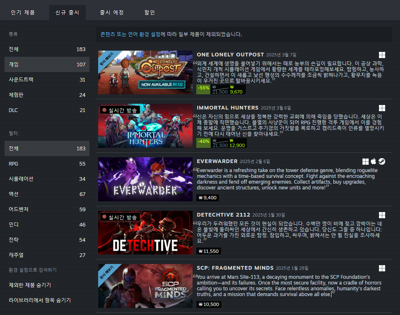The image size is (400, 315).
Task: Click the EVERWARDER title
Action: click(x=217, y=161)
